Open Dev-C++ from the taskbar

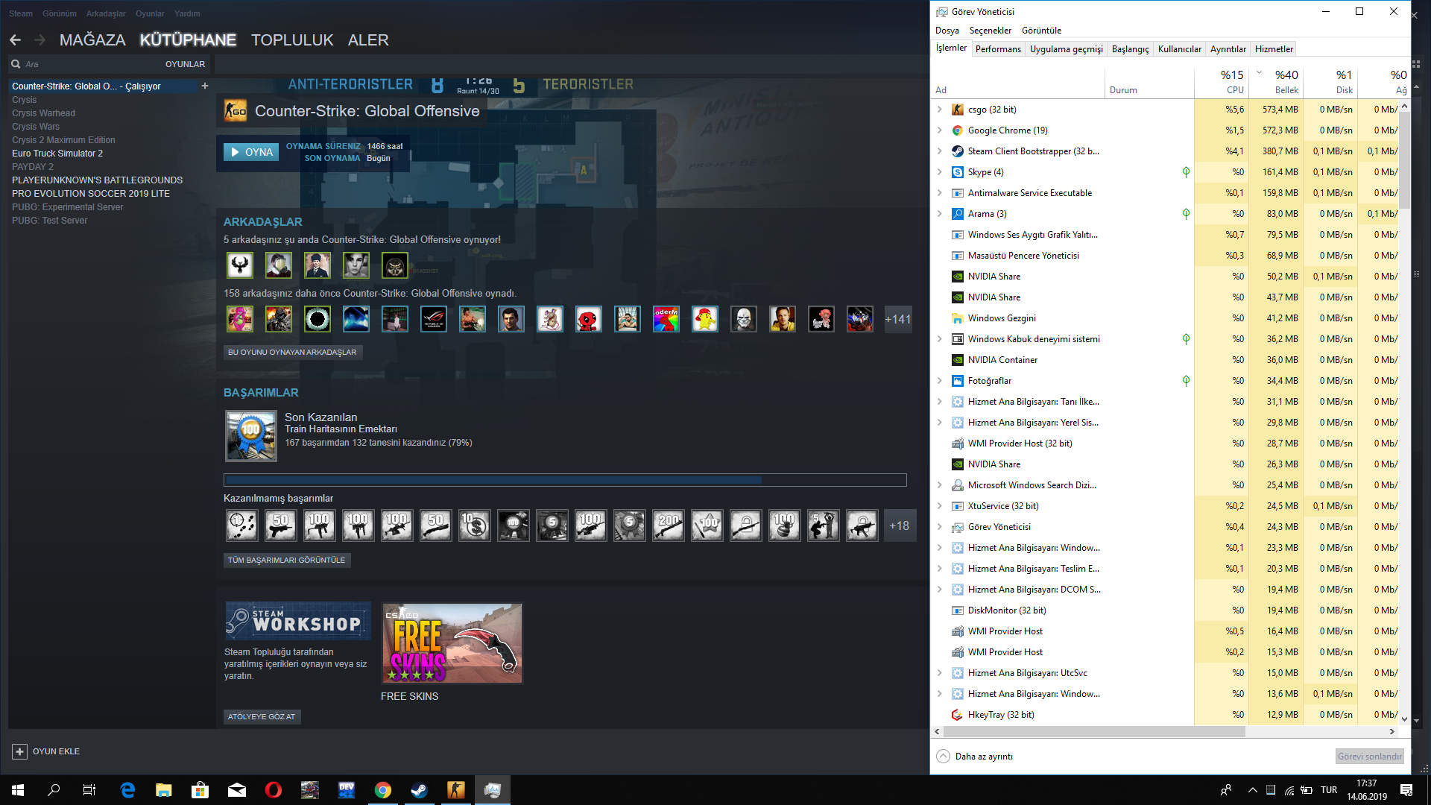point(347,790)
